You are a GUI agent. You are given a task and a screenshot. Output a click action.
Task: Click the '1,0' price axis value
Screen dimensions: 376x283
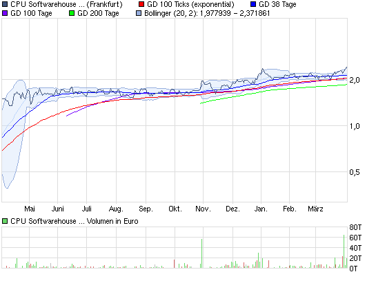point(355,126)
